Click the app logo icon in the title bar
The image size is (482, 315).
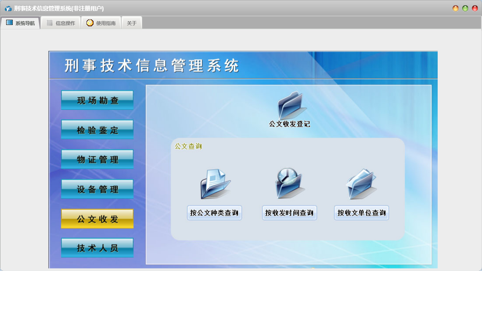pyautogui.click(x=8, y=9)
